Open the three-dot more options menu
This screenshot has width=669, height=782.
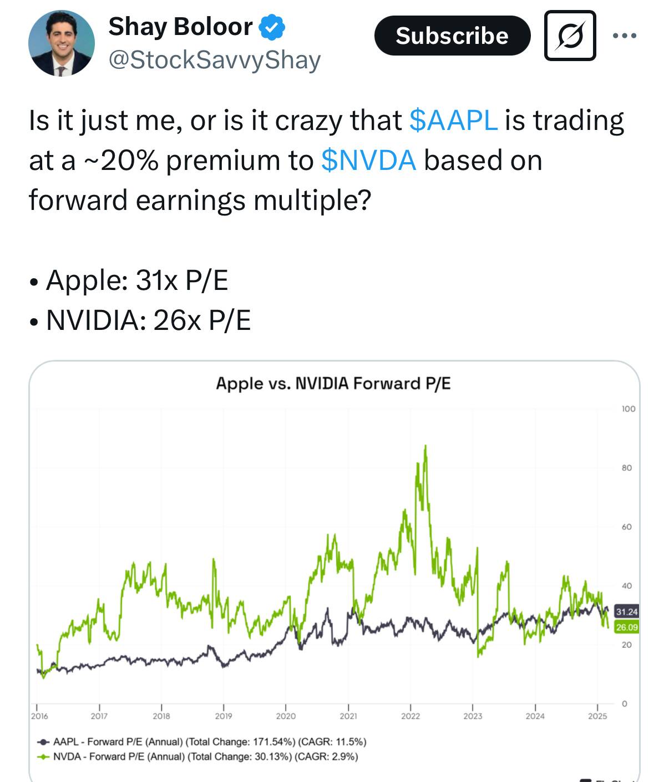(x=625, y=36)
